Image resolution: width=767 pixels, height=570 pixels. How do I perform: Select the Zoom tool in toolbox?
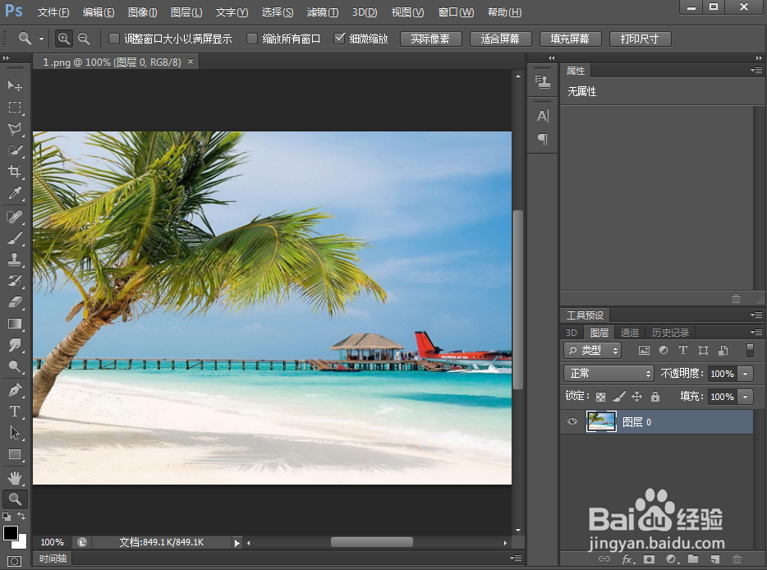(x=15, y=499)
